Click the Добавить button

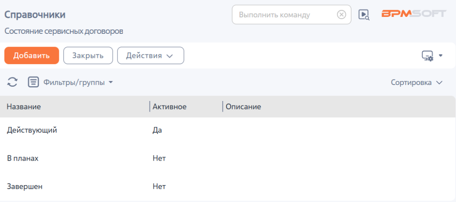(32, 56)
